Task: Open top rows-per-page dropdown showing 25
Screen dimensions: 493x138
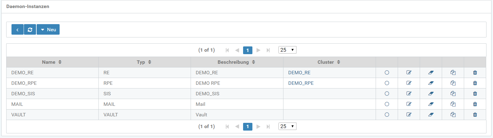Action: [x=287, y=50]
